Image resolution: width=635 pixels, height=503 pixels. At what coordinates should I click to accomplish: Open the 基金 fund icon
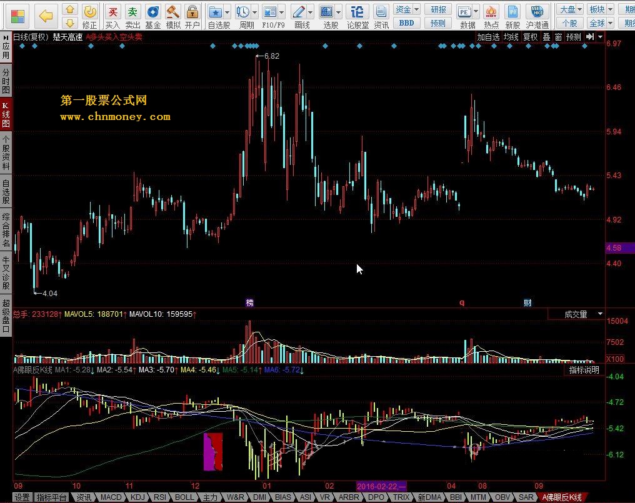[x=152, y=17]
